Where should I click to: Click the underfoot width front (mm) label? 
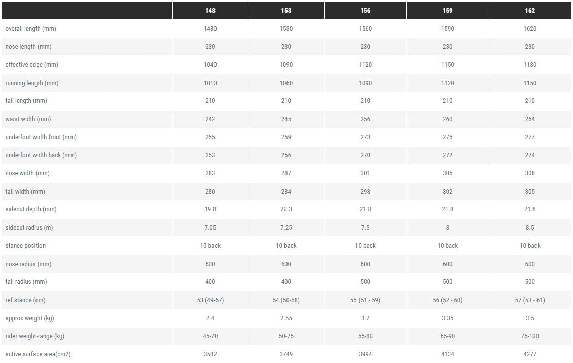tap(41, 137)
